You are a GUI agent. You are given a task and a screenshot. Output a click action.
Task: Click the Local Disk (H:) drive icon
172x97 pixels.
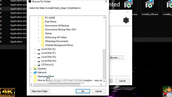coord(39,61)
